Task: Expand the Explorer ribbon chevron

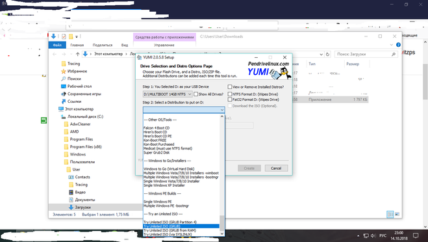Action: click(392, 45)
